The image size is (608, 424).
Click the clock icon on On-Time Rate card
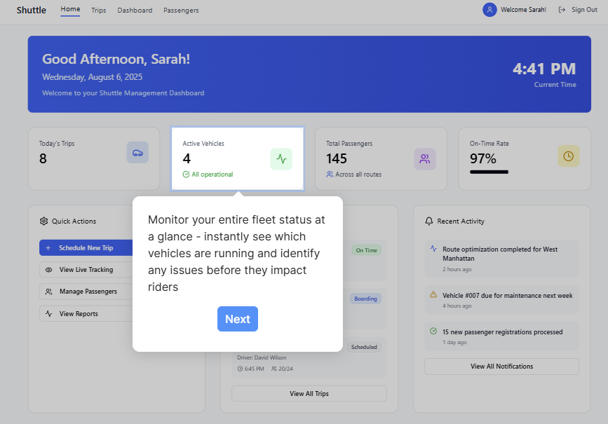[x=569, y=156]
